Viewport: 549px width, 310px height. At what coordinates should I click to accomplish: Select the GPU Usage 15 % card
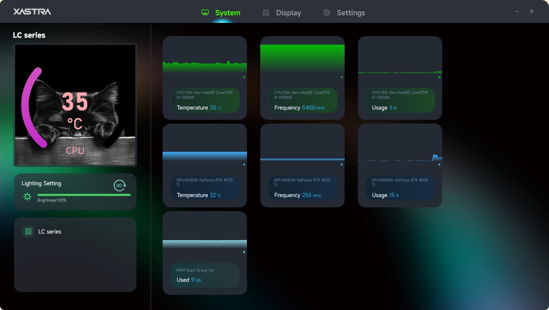[x=400, y=165]
